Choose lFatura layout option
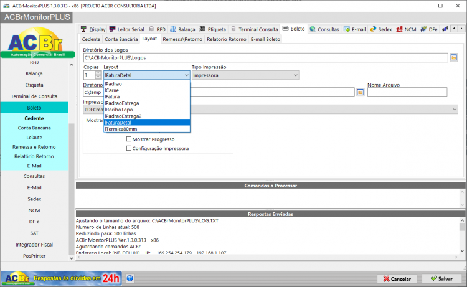467x287 pixels. click(x=147, y=96)
